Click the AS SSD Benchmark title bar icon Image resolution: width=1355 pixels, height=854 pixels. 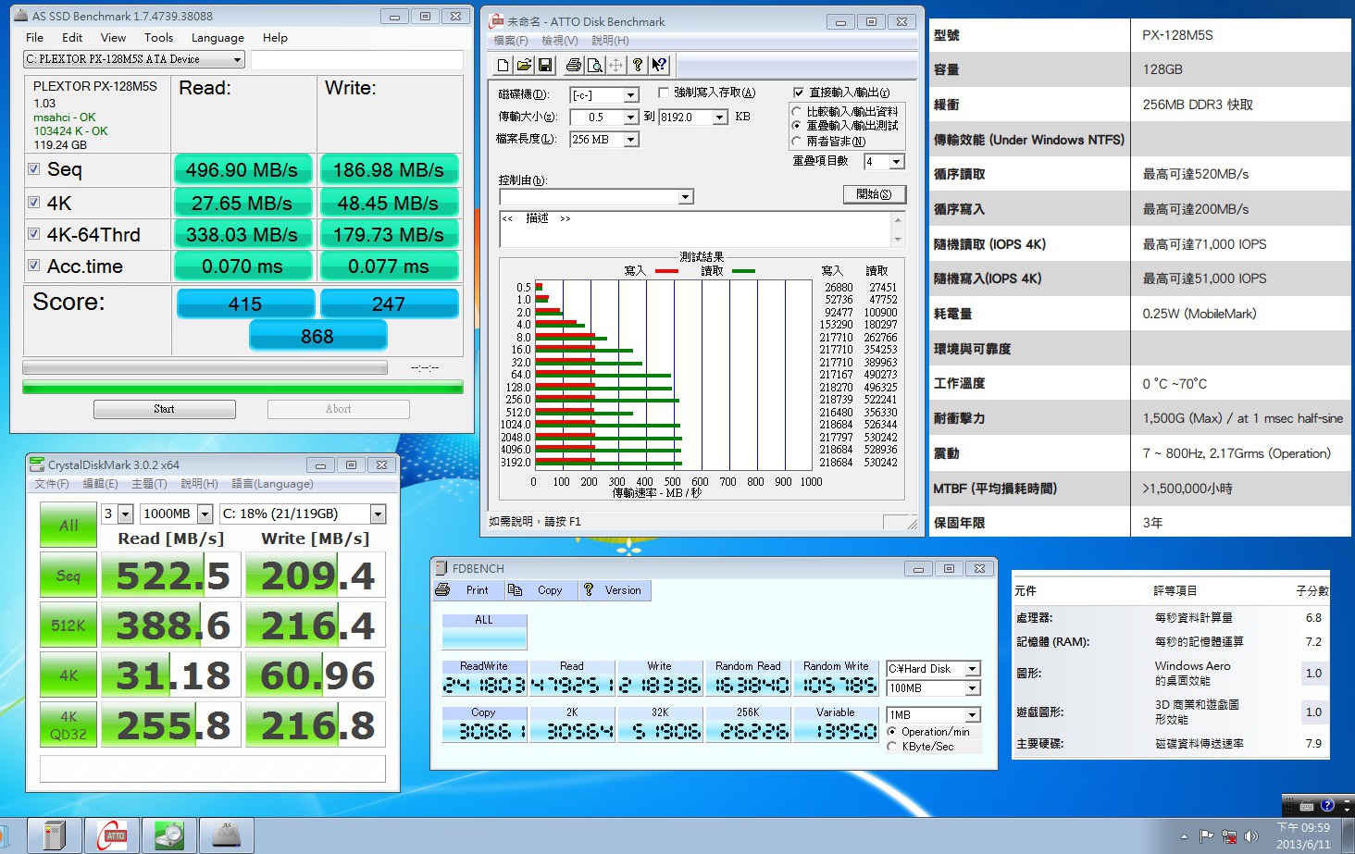(x=21, y=16)
